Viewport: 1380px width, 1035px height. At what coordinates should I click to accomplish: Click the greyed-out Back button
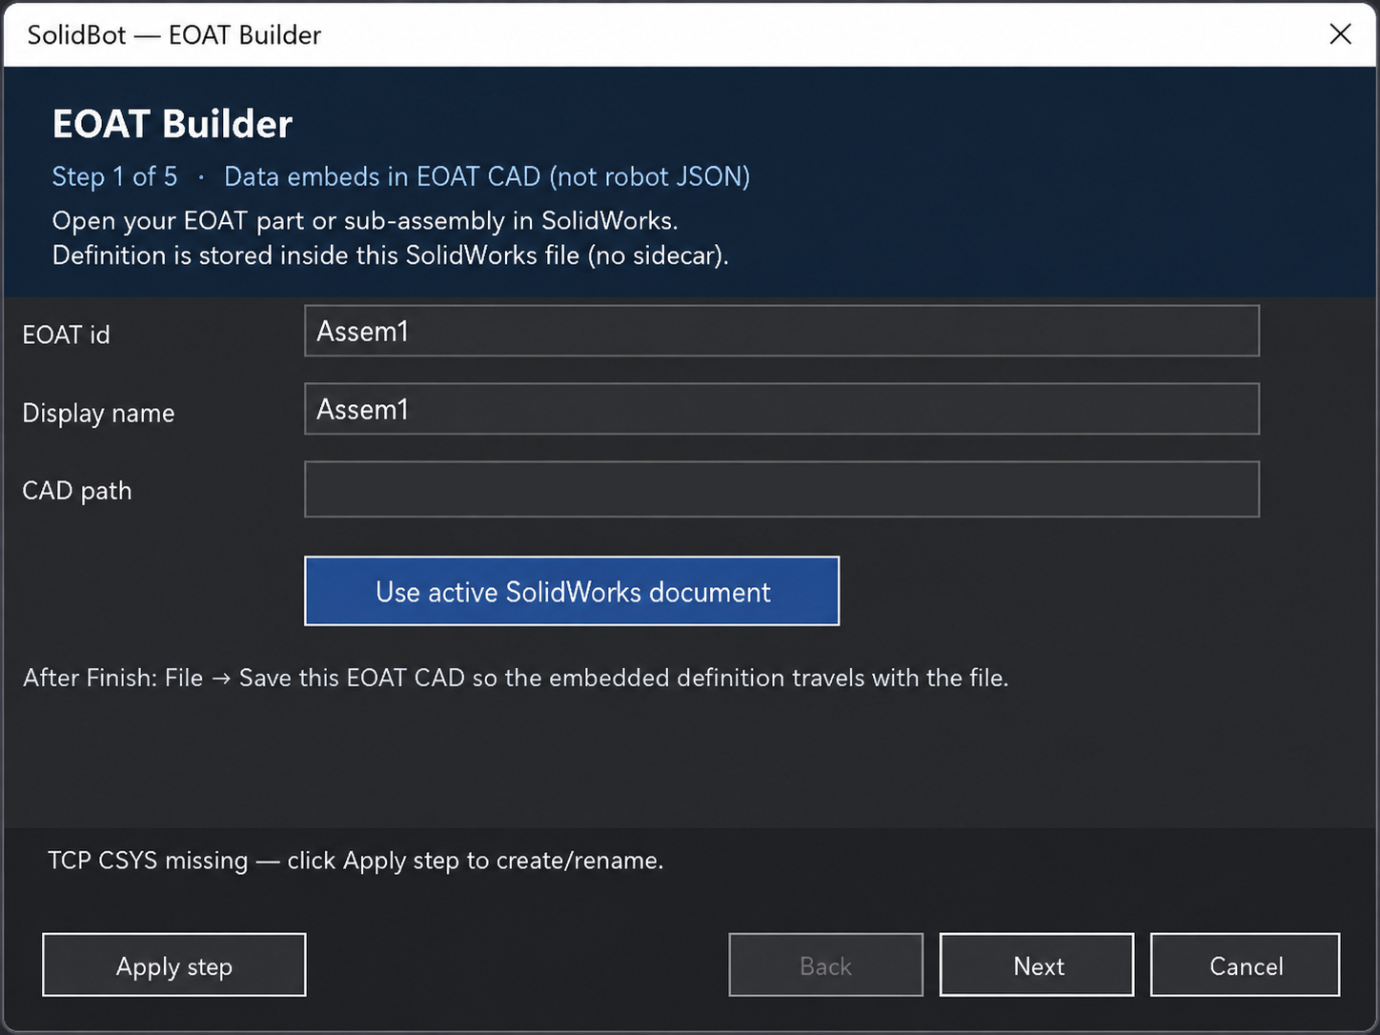825,964
